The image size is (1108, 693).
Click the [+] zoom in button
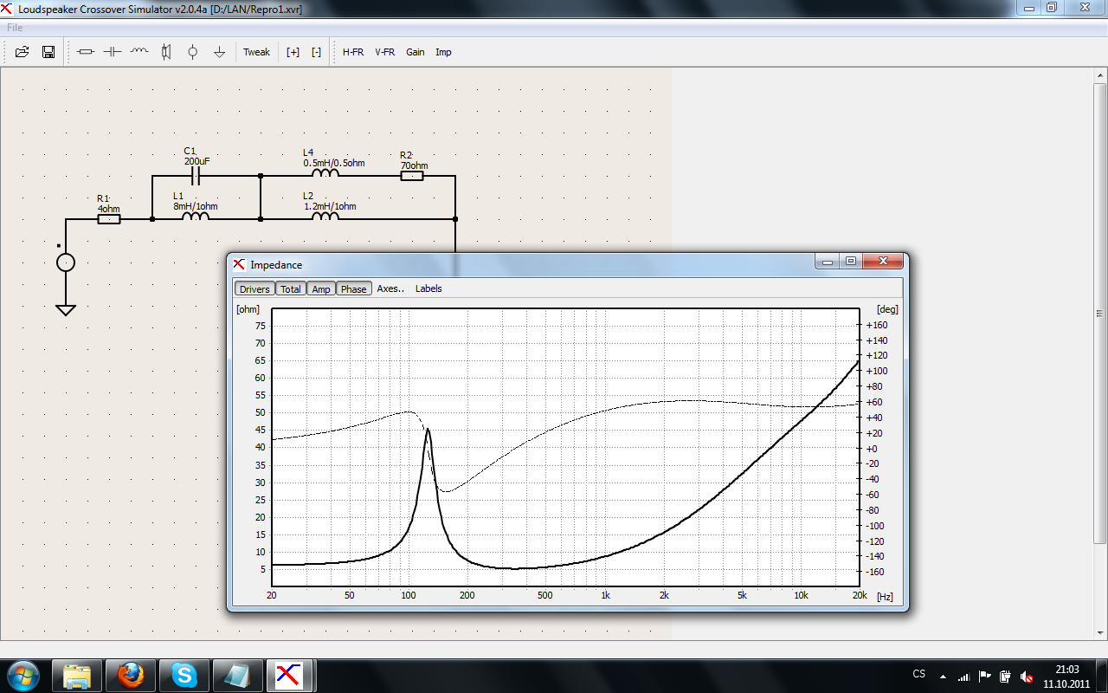(293, 52)
